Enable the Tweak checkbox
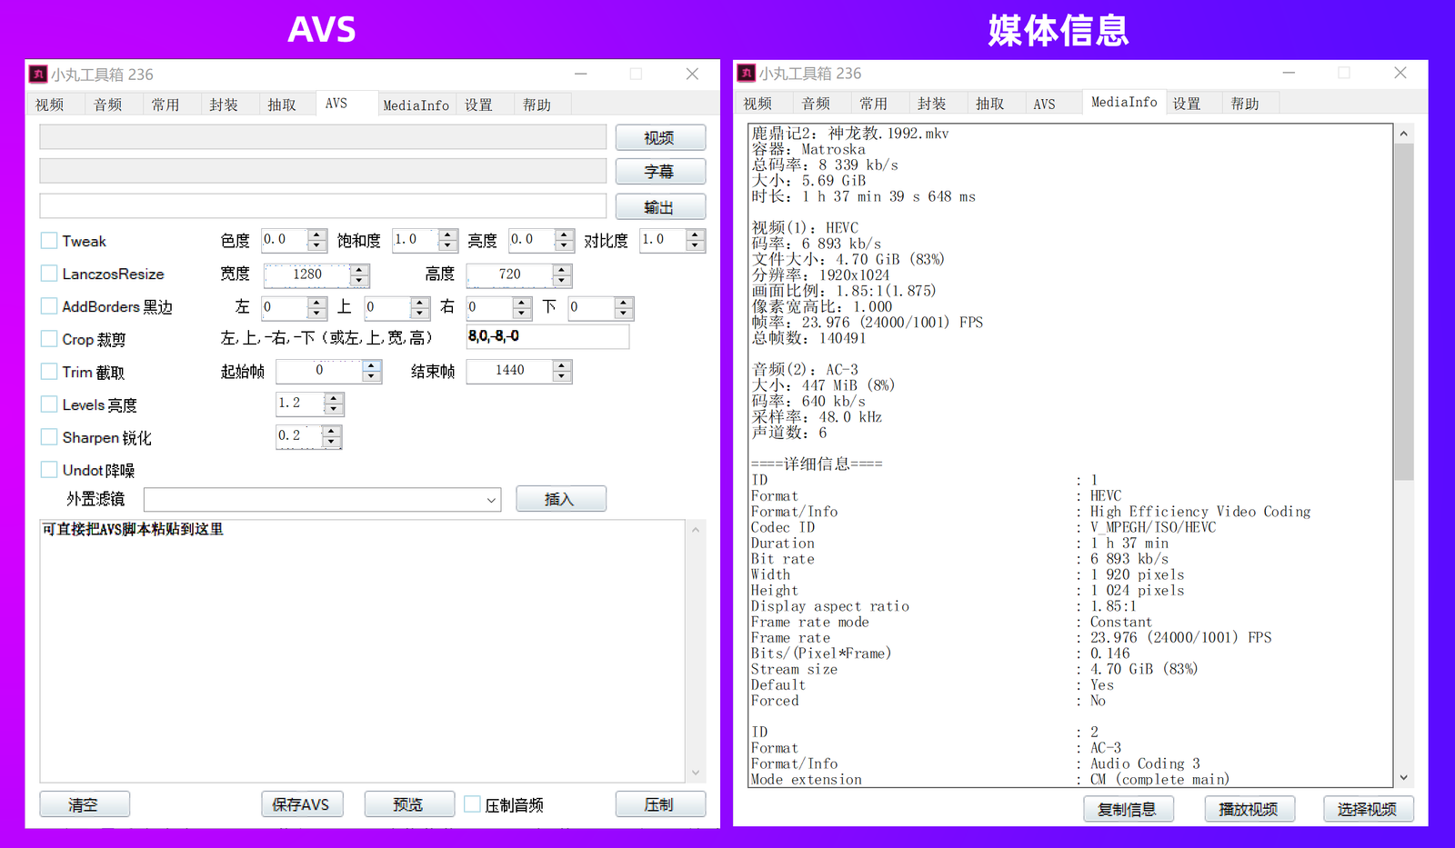Image resolution: width=1455 pixels, height=848 pixels. (49, 240)
